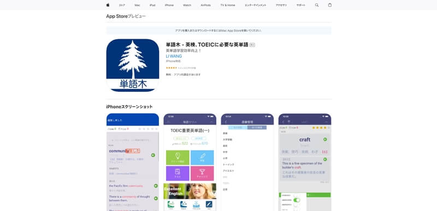This screenshot has height=211, width=437.
Task: Click the gold stars in the craft screenshot
Action: click(x=320, y=128)
